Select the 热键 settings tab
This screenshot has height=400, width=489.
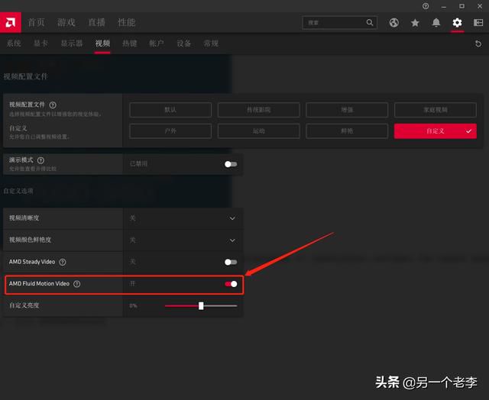click(129, 44)
